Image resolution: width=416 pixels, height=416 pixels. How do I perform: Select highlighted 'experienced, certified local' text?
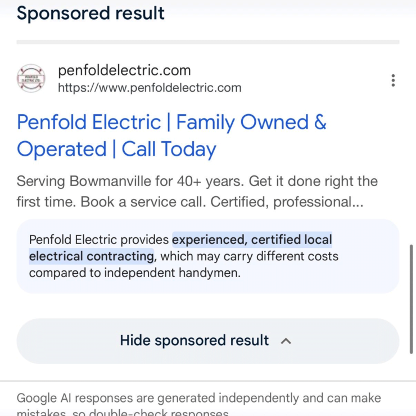(x=252, y=239)
